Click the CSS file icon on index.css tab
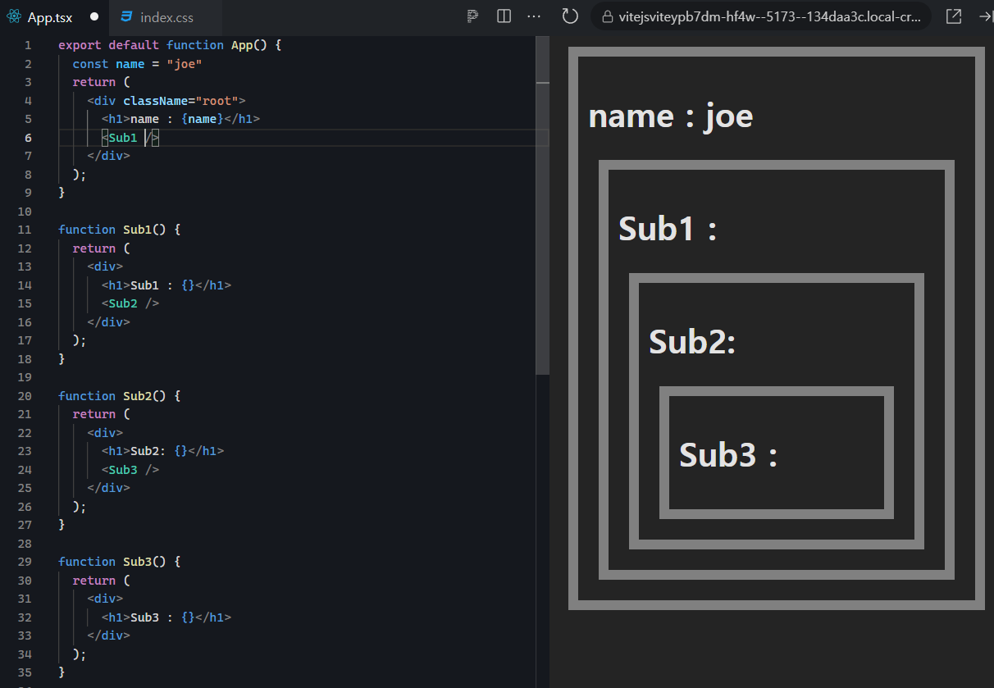The width and height of the screenshot is (994, 688). (x=125, y=16)
